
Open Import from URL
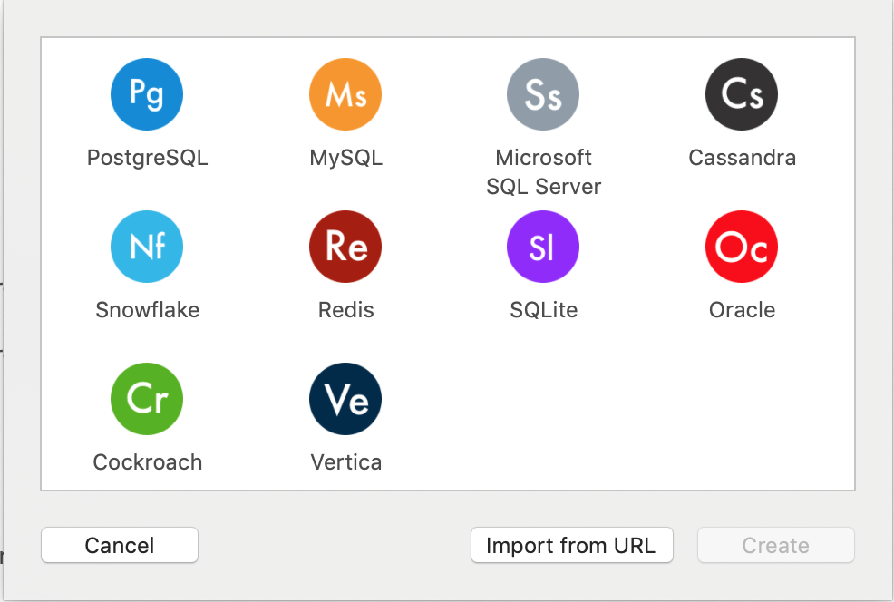tap(572, 545)
